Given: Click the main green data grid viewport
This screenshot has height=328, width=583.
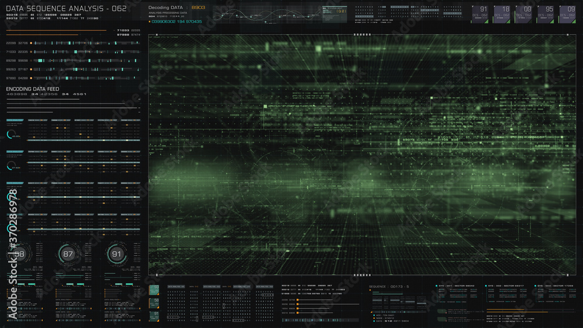Looking at the screenshot, I should tap(362, 155).
